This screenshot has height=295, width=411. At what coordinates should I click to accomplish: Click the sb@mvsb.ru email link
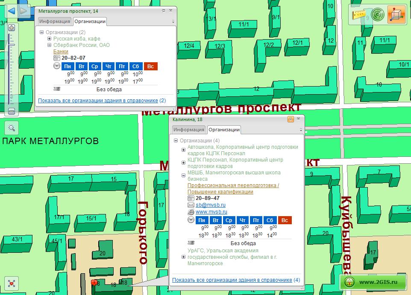[x=211, y=205]
